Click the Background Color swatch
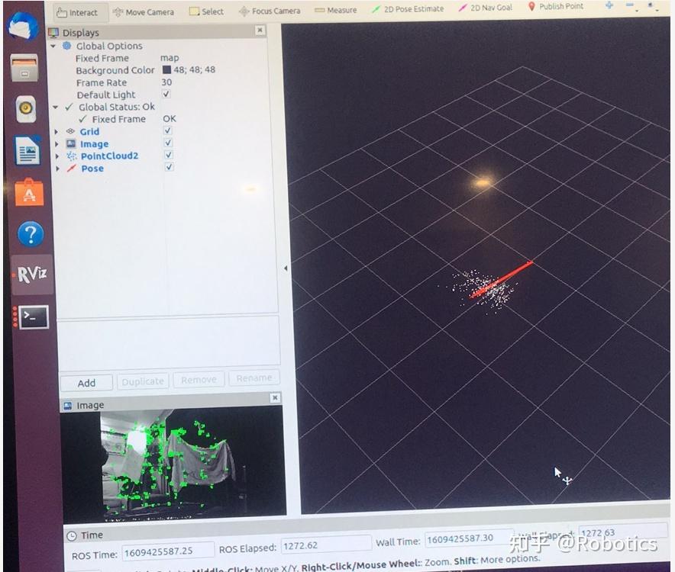The width and height of the screenshot is (675, 572). (166, 69)
